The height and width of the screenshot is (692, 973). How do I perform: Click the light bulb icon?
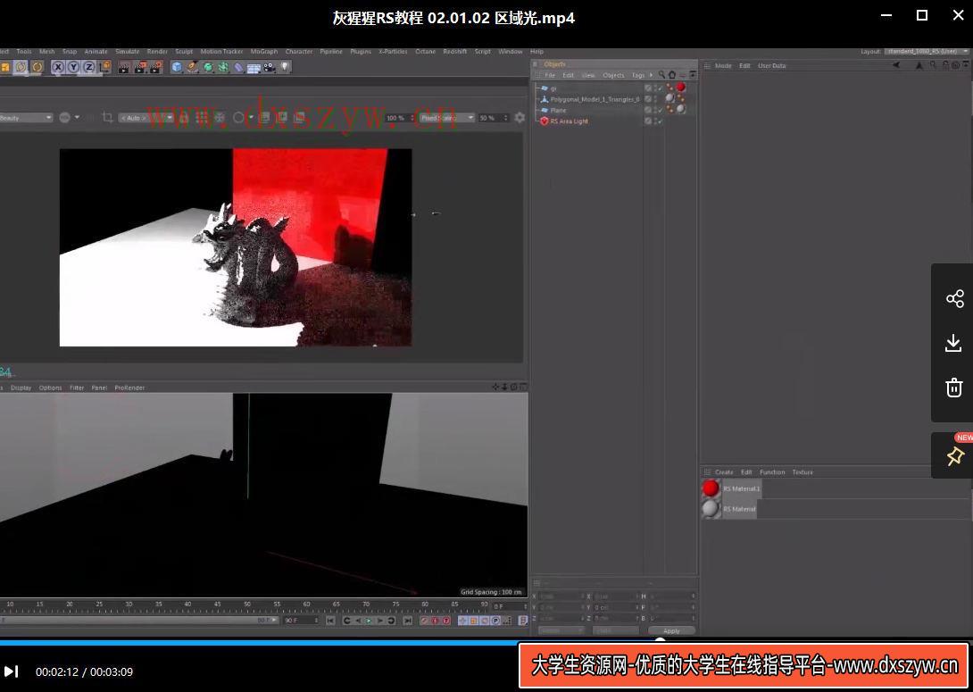tap(285, 67)
